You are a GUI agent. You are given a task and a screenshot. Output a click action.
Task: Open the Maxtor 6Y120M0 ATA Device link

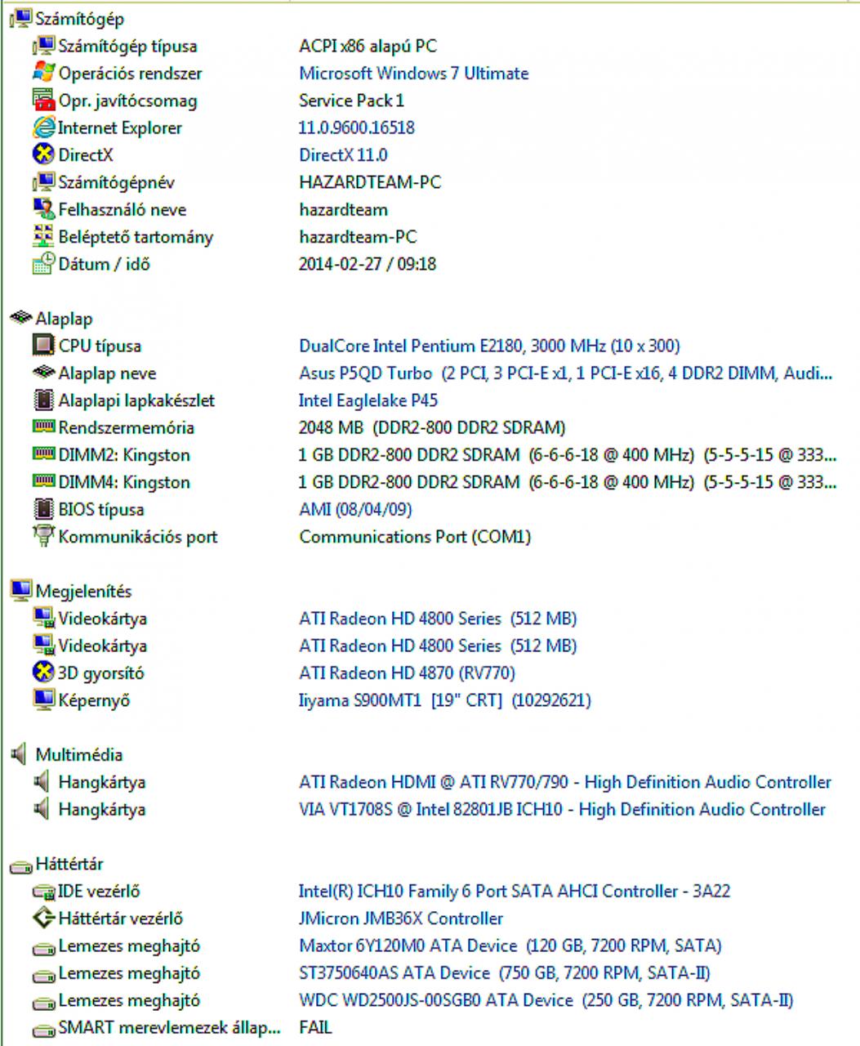tap(510, 945)
